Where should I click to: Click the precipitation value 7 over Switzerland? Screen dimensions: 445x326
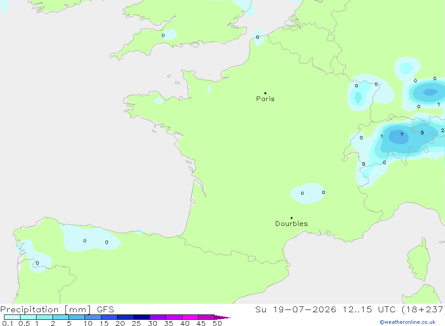click(401, 134)
